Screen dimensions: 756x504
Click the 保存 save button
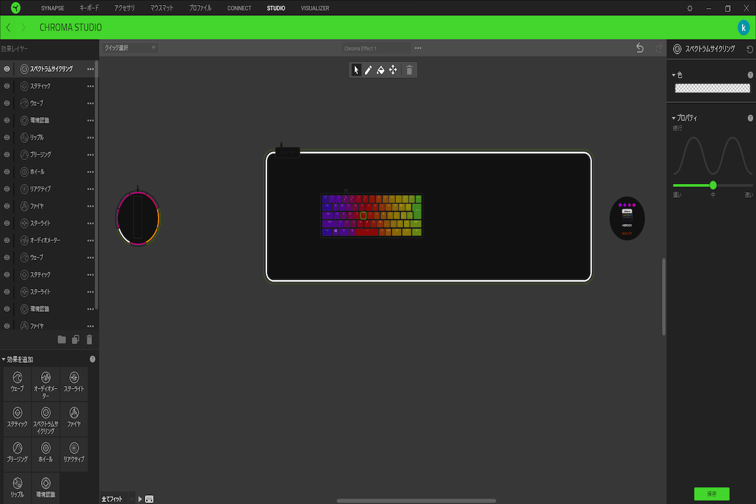coord(712,494)
